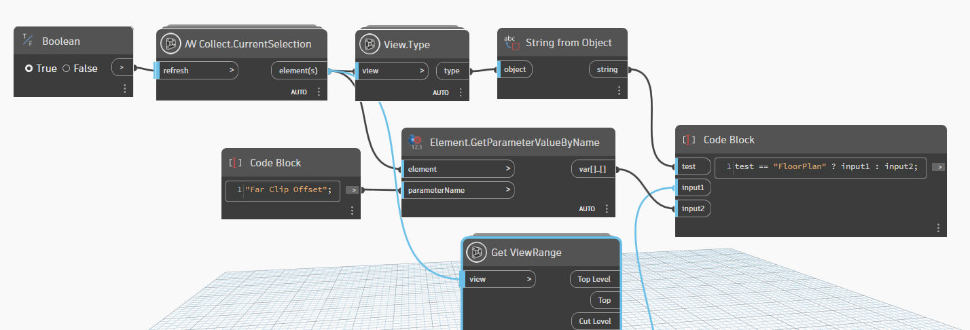
Task: Click the input1 port
Action: click(x=694, y=187)
